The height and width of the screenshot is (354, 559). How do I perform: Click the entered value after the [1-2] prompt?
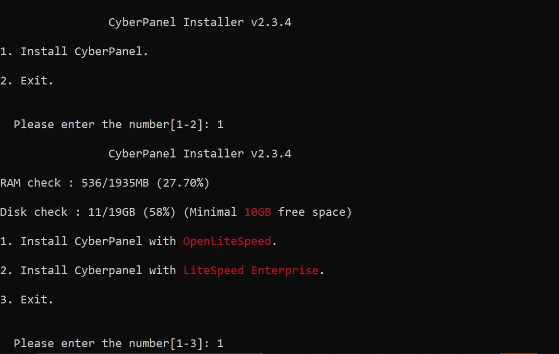pos(220,125)
